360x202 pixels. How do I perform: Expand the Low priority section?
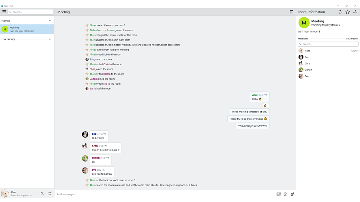pyautogui.click(x=50, y=39)
